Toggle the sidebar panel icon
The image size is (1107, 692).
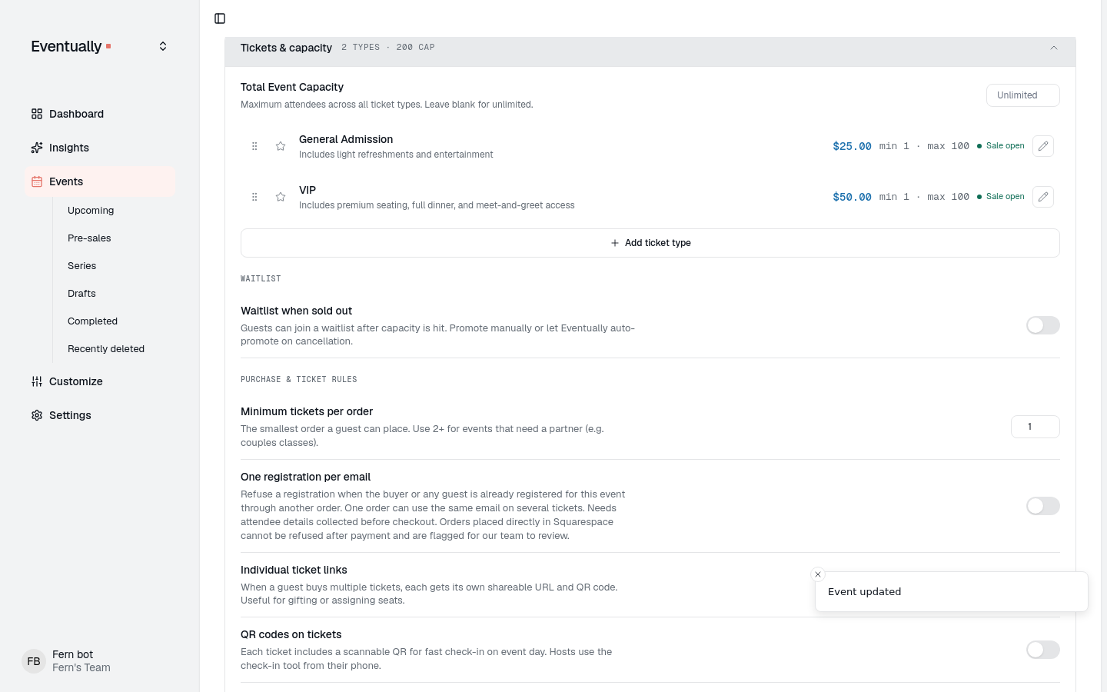(220, 18)
